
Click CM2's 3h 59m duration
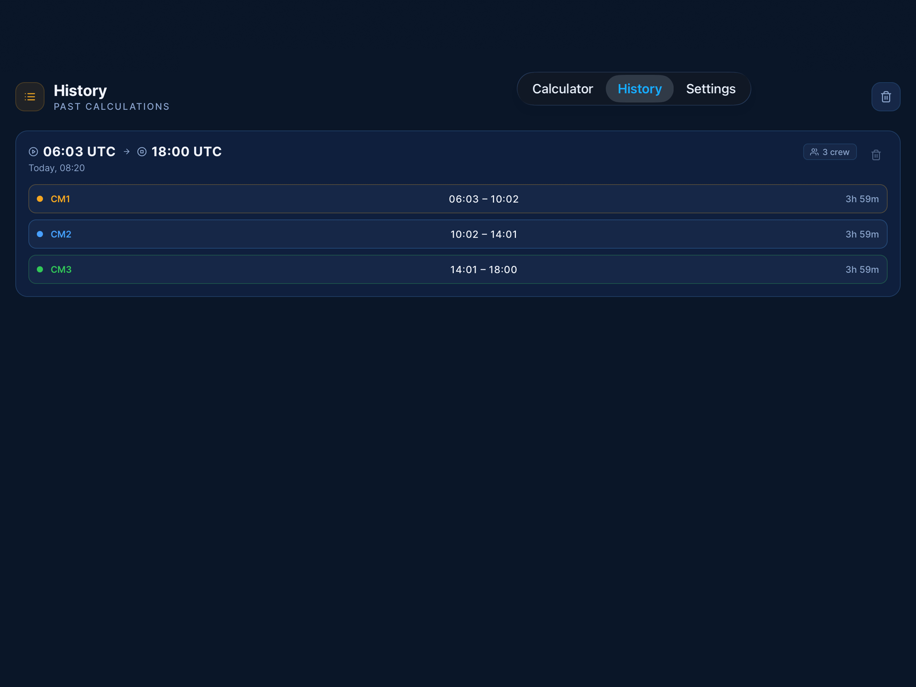point(862,234)
